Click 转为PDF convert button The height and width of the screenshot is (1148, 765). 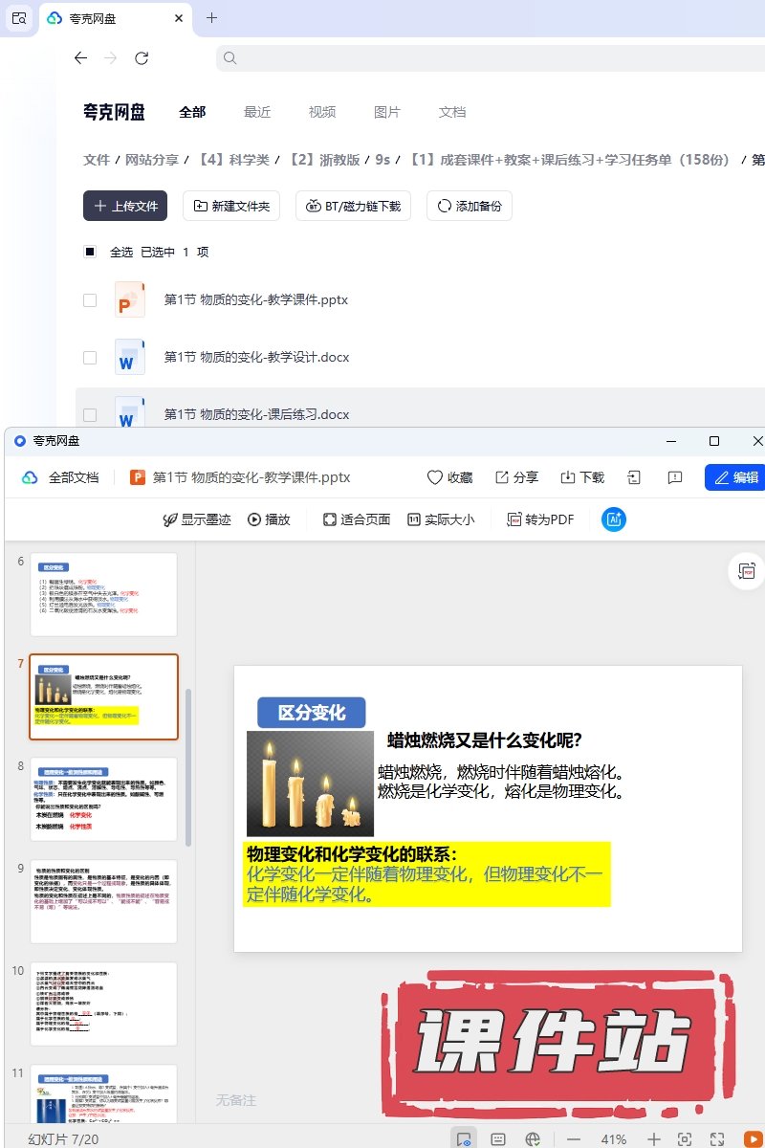pyautogui.click(x=540, y=519)
